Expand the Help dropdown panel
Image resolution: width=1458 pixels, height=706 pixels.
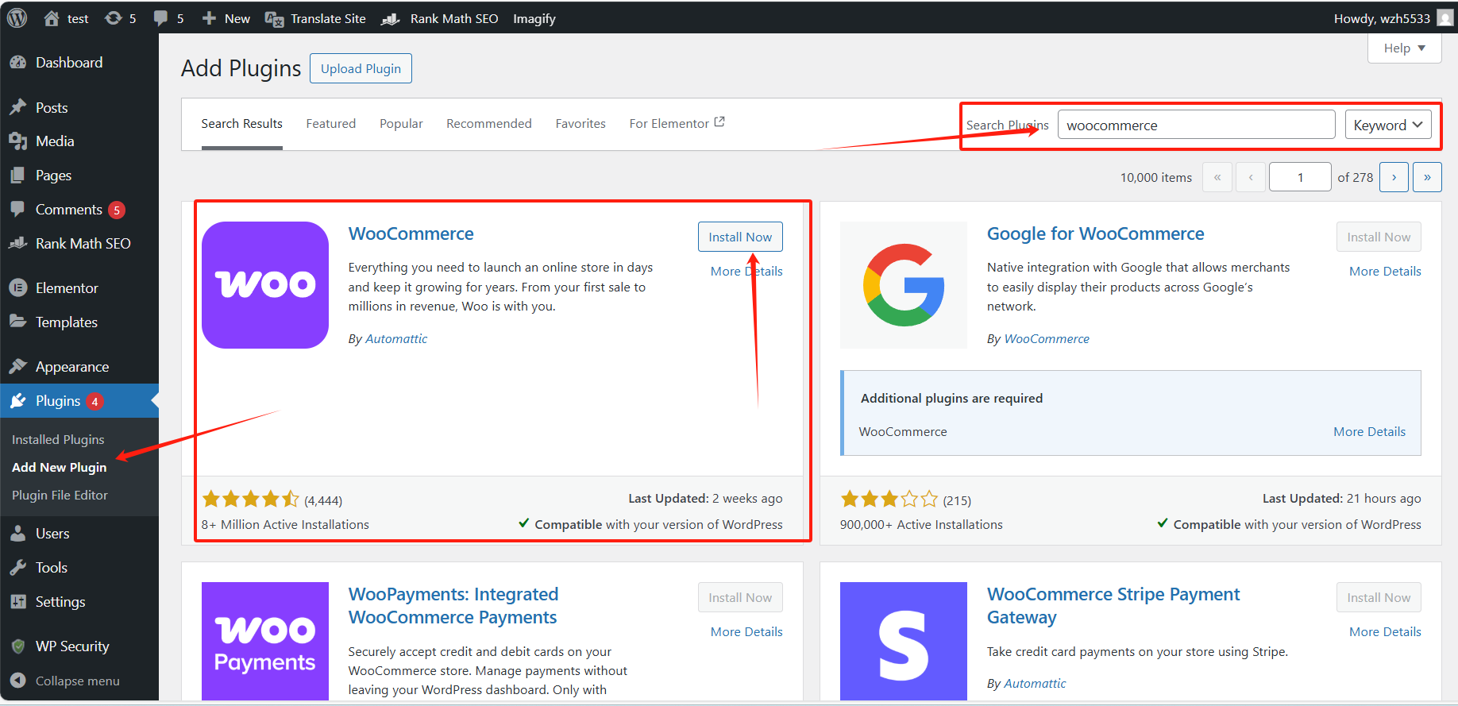click(1403, 48)
